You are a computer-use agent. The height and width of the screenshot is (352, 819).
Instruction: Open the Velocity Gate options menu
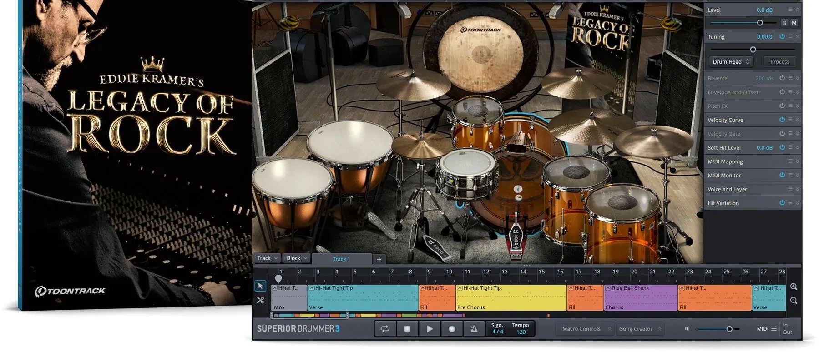790,133
